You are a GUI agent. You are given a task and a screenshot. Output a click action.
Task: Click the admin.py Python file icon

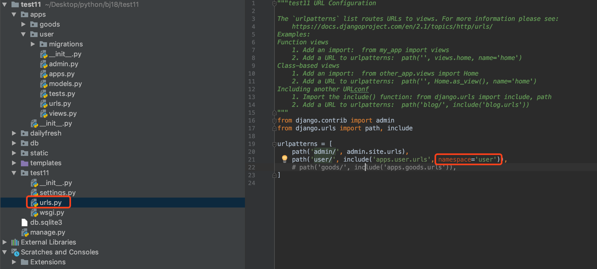pyautogui.click(x=44, y=64)
